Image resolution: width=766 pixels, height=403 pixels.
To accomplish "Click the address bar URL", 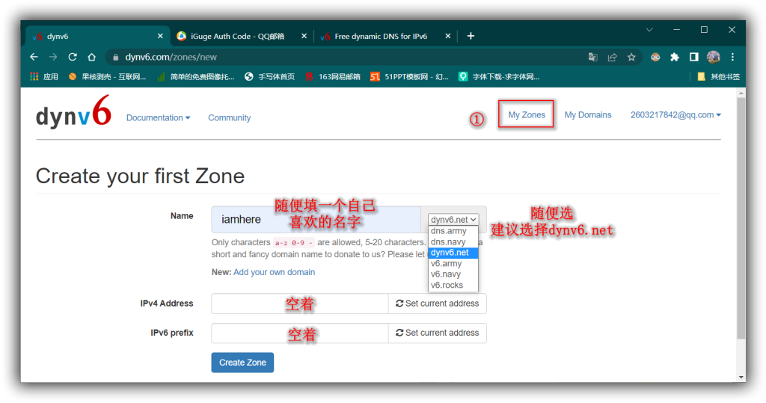I will [171, 57].
